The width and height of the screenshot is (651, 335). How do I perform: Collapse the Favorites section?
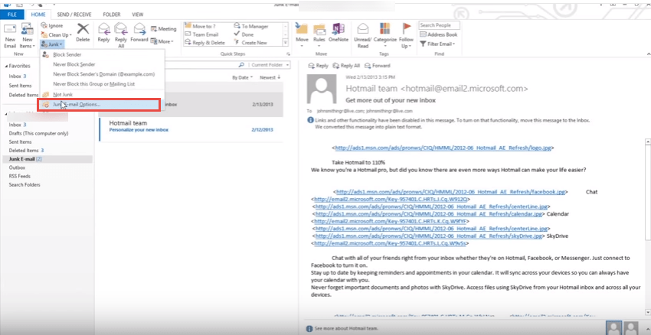(x=6, y=67)
